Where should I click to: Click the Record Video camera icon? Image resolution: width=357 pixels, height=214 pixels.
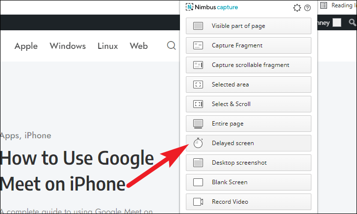tap(198, 202)
